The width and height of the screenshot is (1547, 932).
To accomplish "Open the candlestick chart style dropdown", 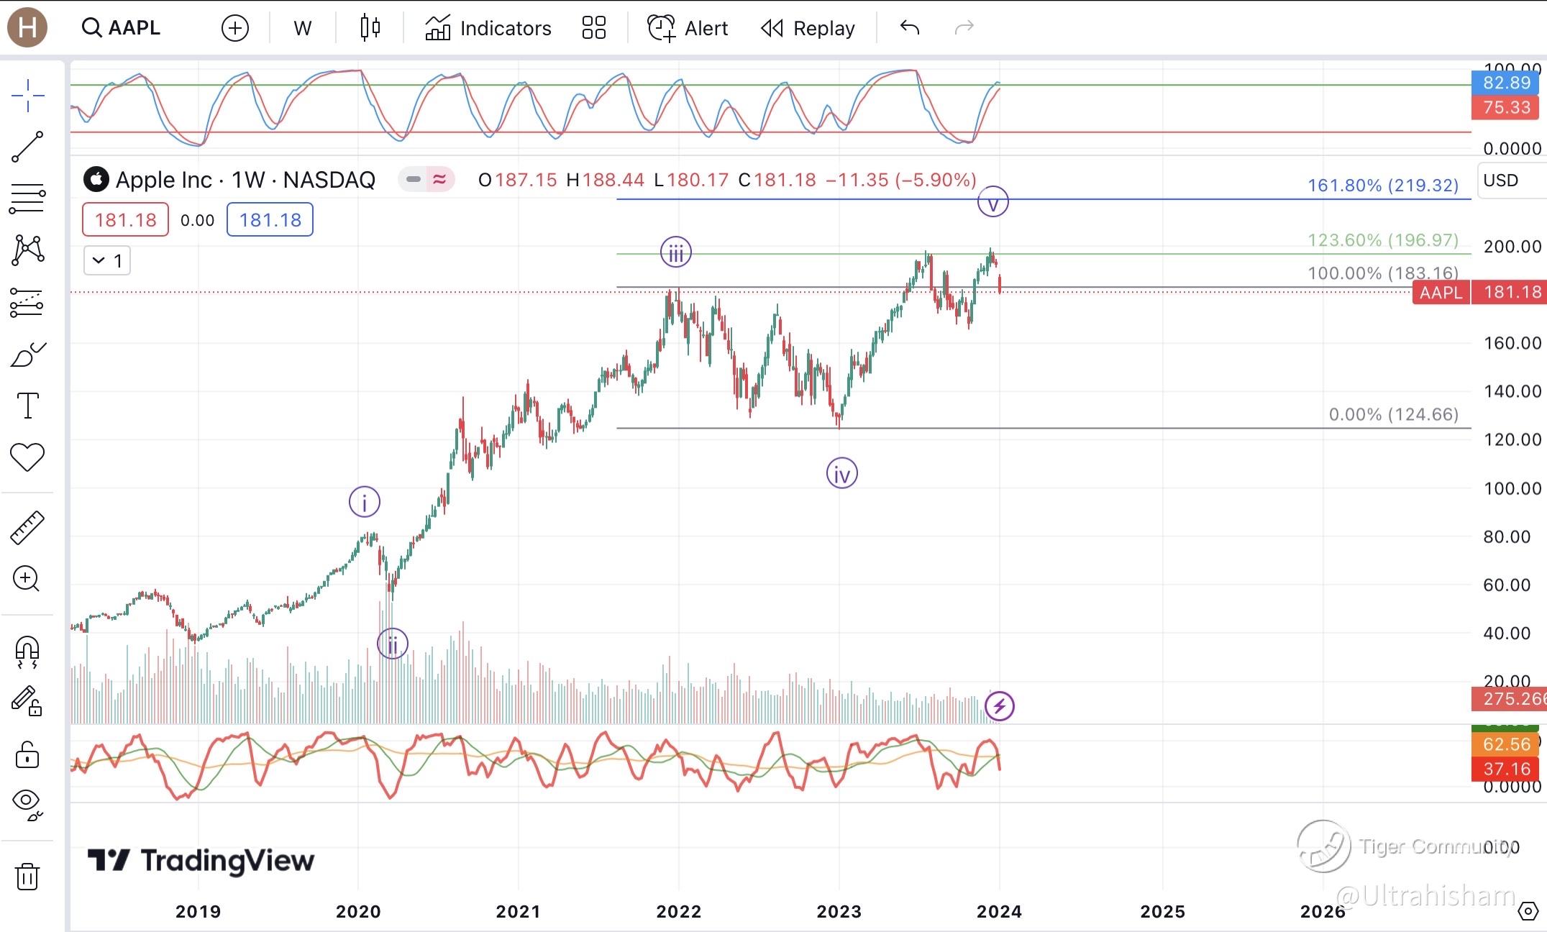I will pos(370,28).
